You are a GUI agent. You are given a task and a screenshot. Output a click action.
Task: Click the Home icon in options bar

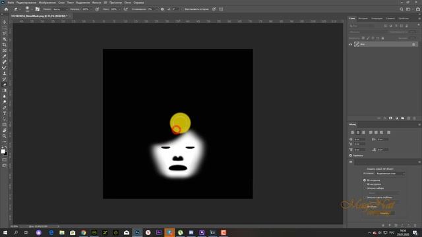click(6, 9)
